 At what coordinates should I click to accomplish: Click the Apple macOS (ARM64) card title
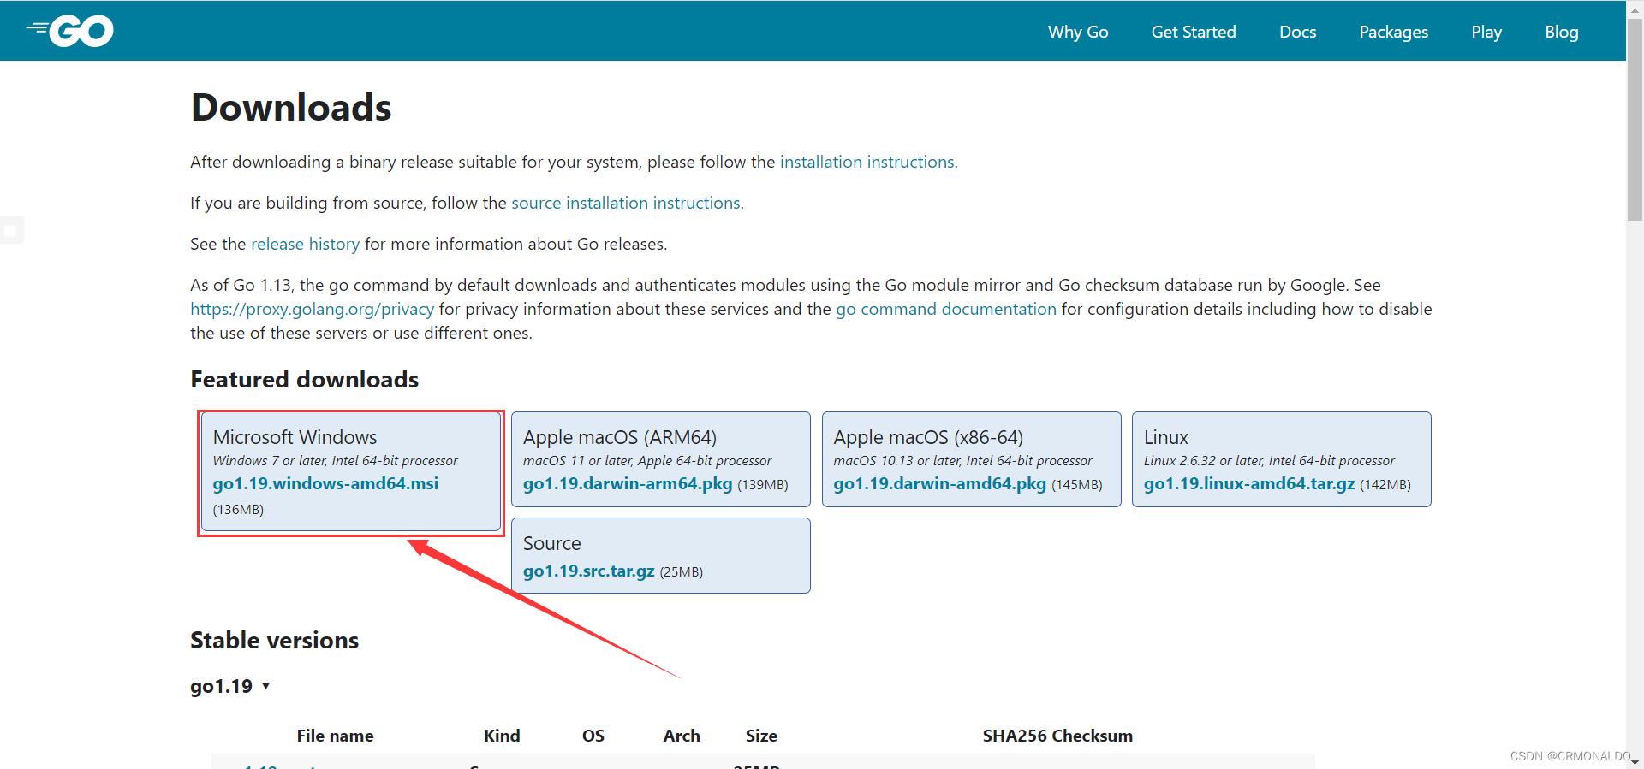(x=620, y=437)
